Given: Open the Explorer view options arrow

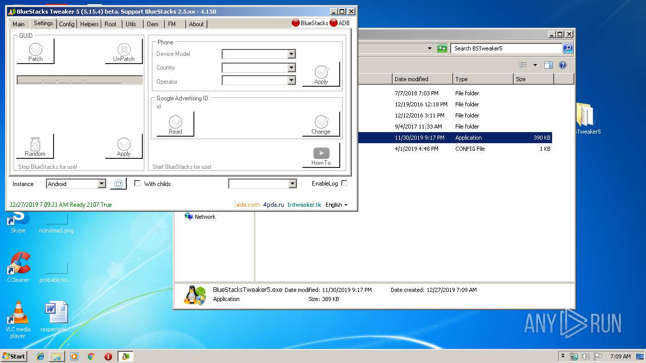Looking at the screenshot, I should point(535,65).
